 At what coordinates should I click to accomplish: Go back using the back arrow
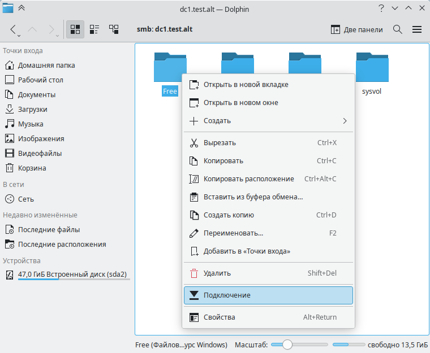[14, 29]
